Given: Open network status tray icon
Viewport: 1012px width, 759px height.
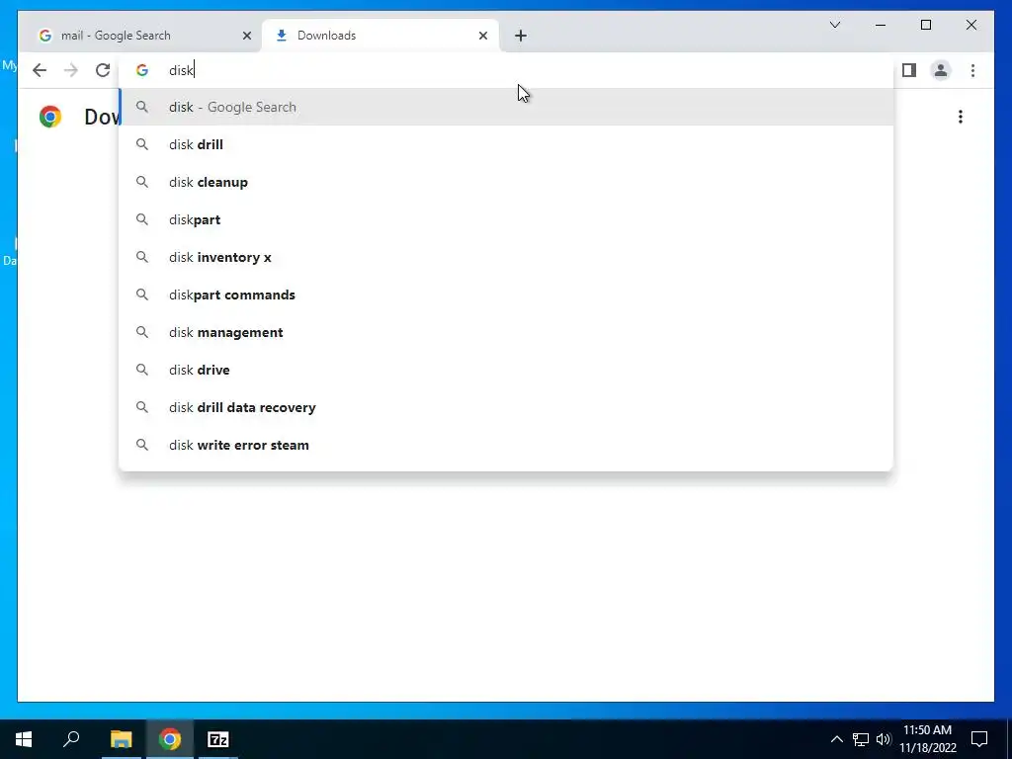Looking at the screenshot, I should pyautogui.click(x=861, y=739).
